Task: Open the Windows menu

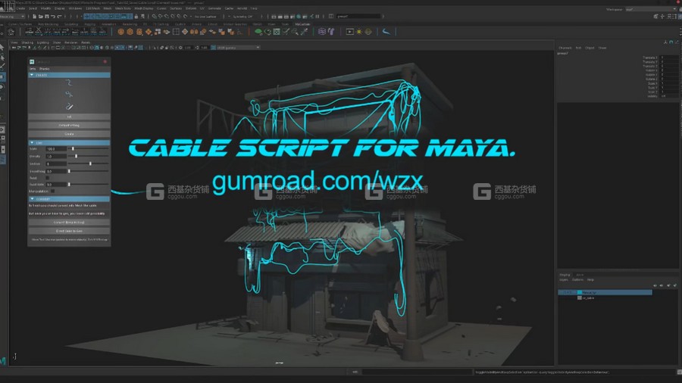Action: tap(75, 8)
